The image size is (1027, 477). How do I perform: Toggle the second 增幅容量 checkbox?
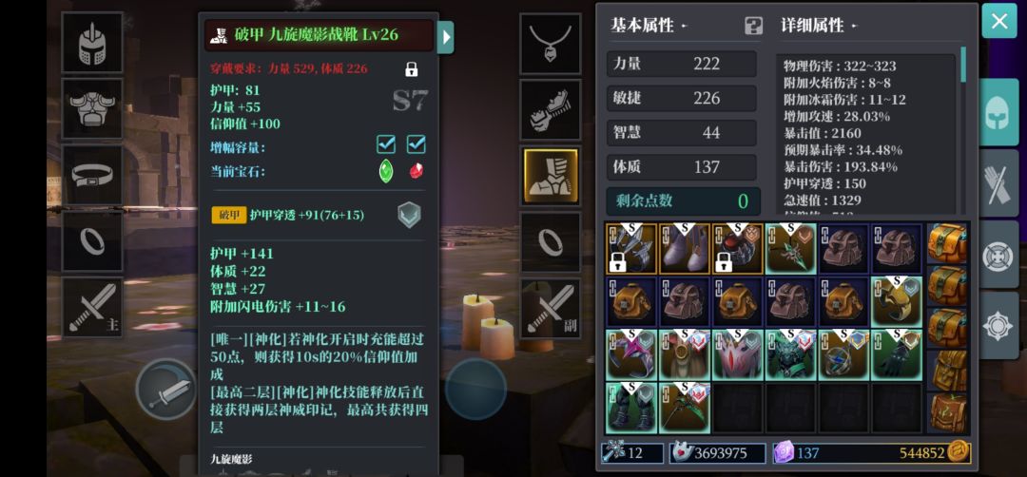click(x=416, y=143)
